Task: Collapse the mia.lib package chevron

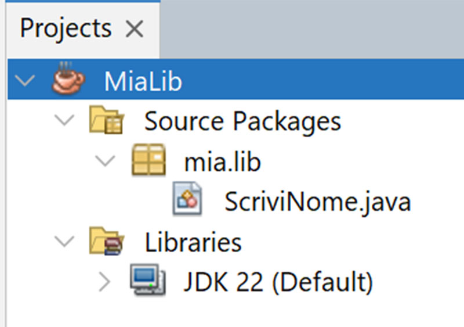Action: [105, 161]
